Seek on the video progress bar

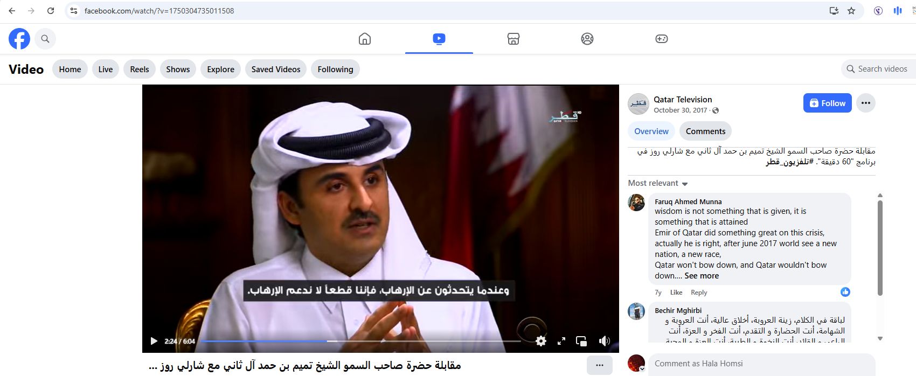point(360,341)
